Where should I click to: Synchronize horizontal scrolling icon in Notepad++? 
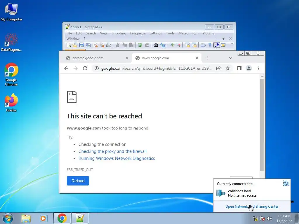(194, 45)
